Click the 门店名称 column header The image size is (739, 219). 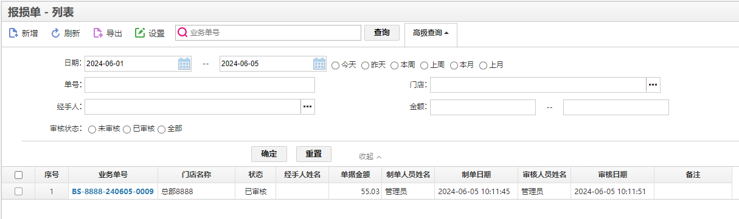196,175
